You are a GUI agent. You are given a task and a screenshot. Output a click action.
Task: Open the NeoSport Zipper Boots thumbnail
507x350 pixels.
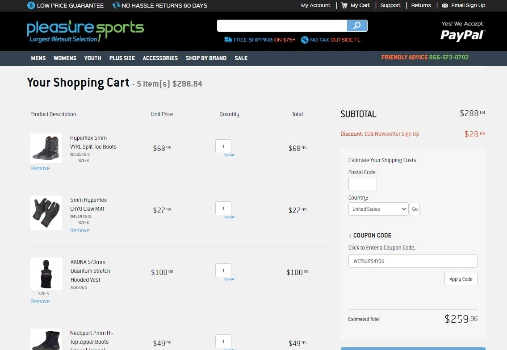pos(46,339)
